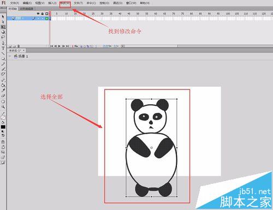Open the 命令(C) menu

tap(91, 3)
